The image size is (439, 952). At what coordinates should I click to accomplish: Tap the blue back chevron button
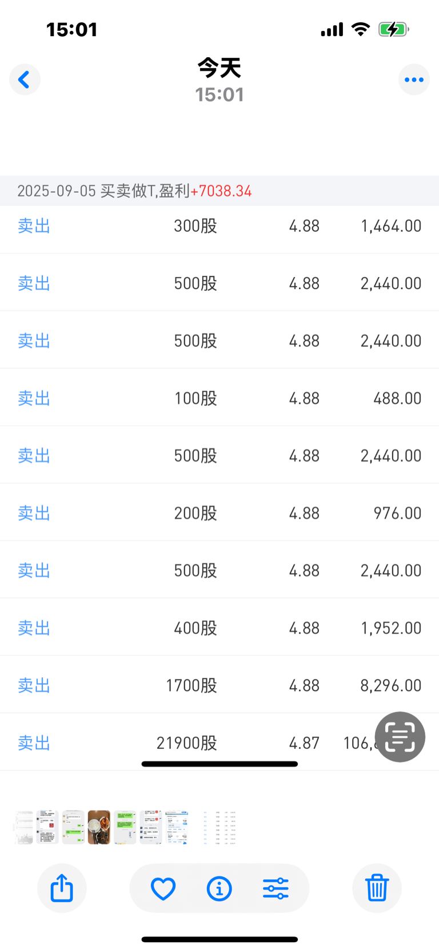pos(25,80)
